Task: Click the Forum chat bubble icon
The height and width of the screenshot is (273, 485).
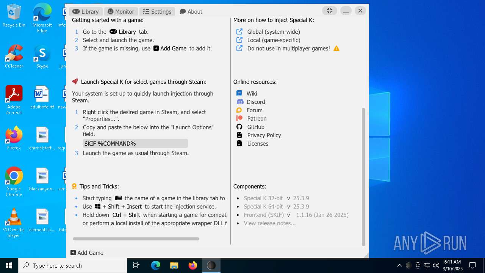Action: (x=239, y=110)
